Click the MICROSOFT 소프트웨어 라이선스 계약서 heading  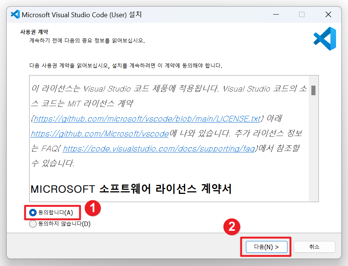pos(131,189)
